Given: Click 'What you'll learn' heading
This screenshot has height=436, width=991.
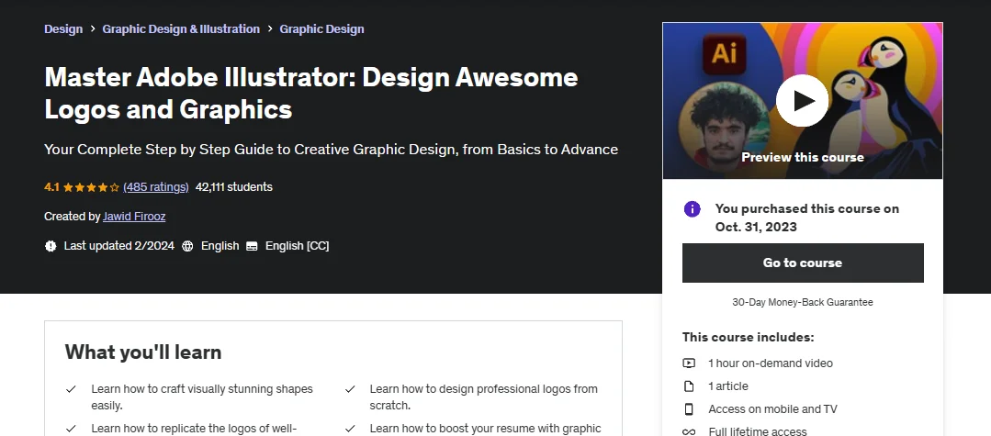Looking at the screenshot, I should click(143, 352).
